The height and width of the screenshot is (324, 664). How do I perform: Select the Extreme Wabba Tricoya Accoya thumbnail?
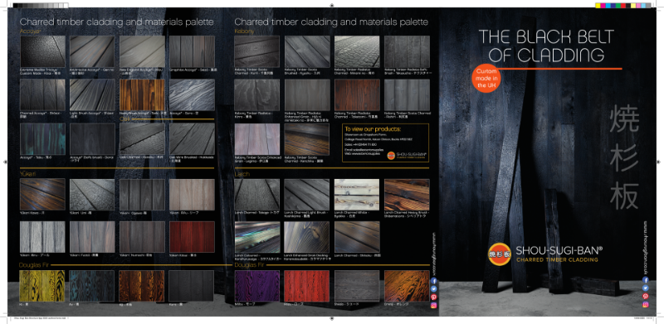tap(42, 51)
